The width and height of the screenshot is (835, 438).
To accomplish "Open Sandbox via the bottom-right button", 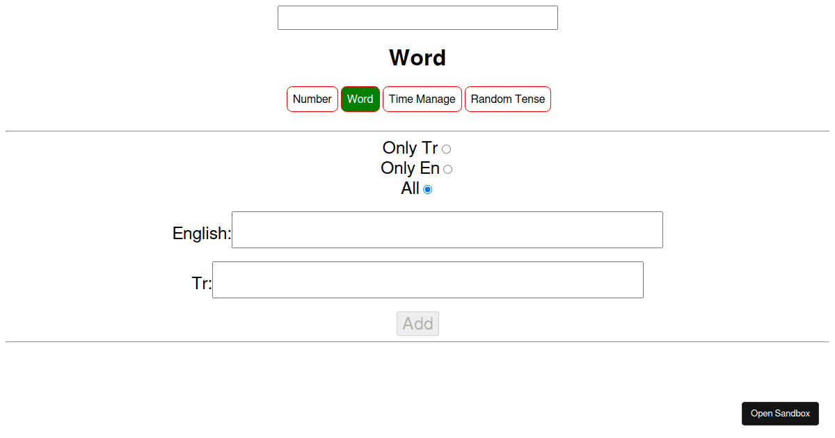I will click(x=780, y=413).
